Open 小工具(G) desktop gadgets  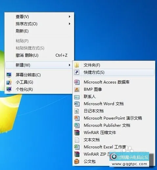click(39, 82)
